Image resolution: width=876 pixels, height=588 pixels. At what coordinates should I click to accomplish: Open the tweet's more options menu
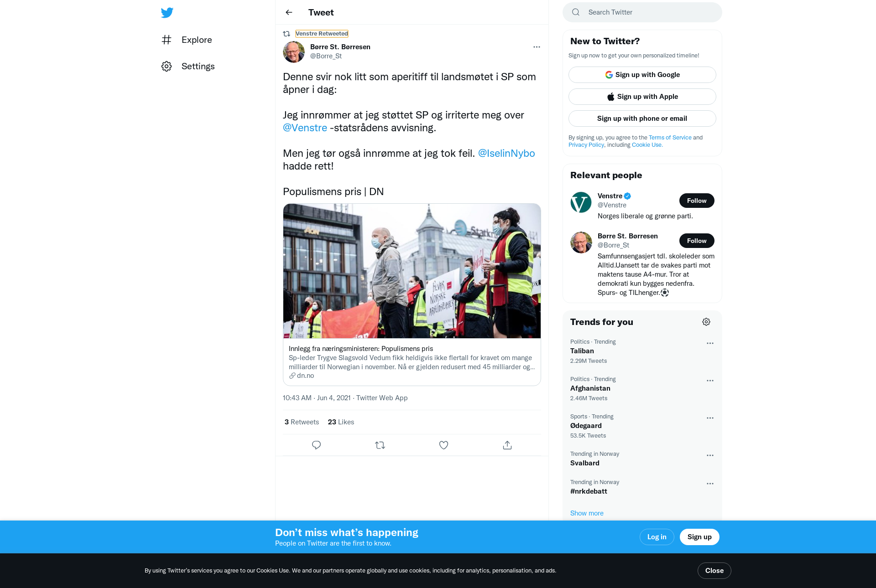click(537, 47)
